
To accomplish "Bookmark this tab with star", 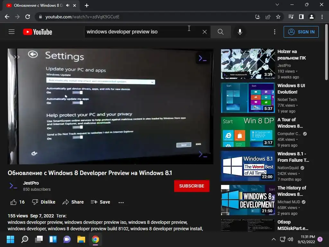I will click(x=278, y=17).
